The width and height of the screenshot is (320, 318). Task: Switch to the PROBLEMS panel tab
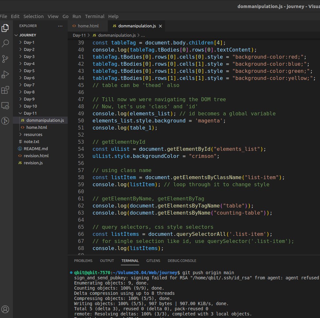click(83, 261)
